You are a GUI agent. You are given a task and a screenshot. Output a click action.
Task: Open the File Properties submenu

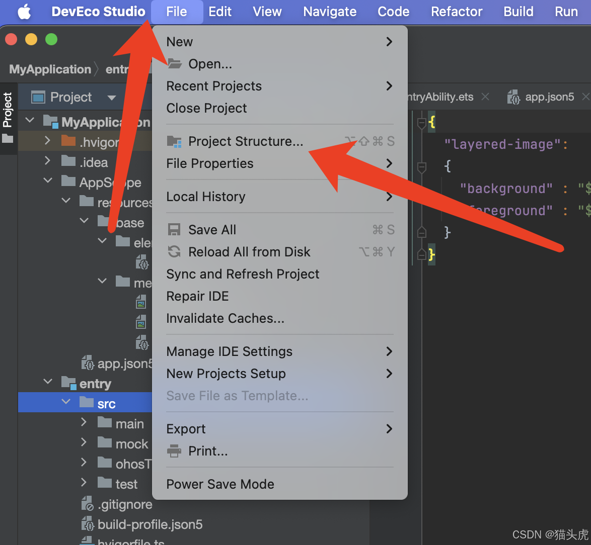point(280,164)
